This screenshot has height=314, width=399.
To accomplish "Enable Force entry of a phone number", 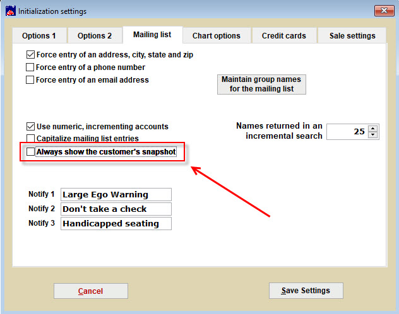I will click(30, 67).
